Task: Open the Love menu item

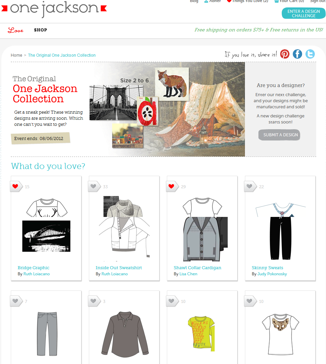Action: 16,30
